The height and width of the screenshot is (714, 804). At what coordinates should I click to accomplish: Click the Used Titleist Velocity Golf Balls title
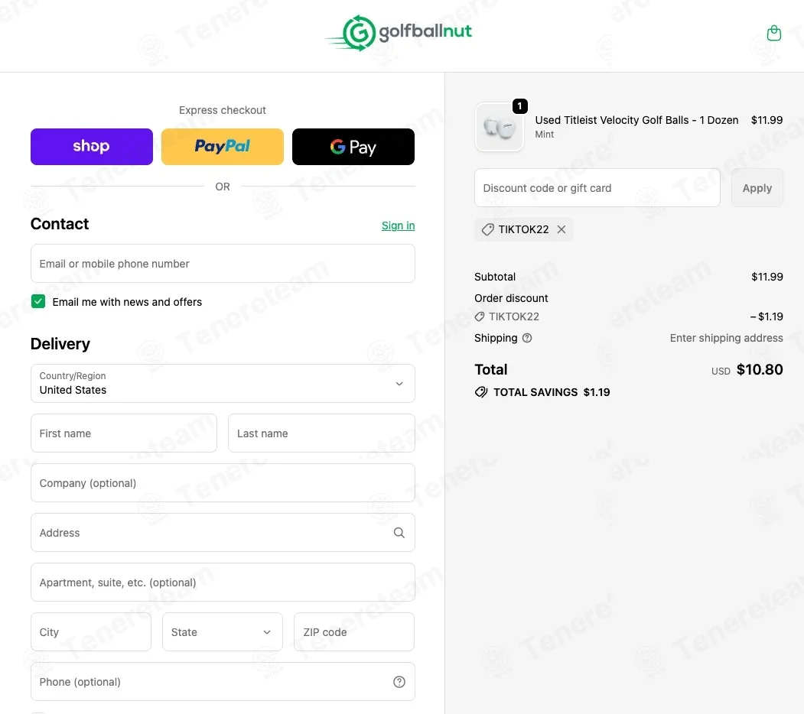tap(636, 120)
